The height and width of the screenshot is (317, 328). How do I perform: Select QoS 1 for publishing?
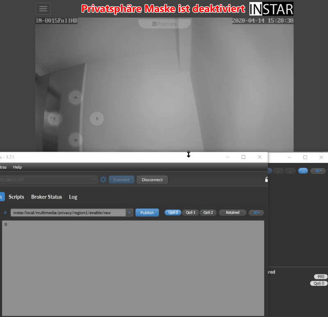(x=190, y=212)
